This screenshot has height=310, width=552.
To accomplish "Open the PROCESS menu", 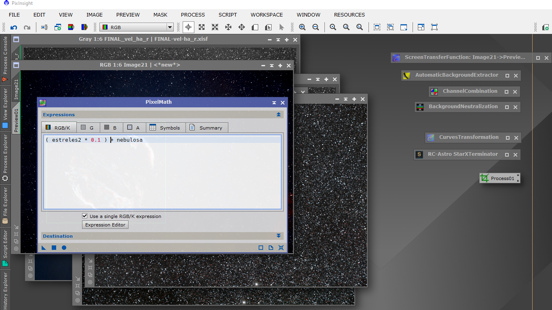I will pyautogui.click(x=193, y=15).
